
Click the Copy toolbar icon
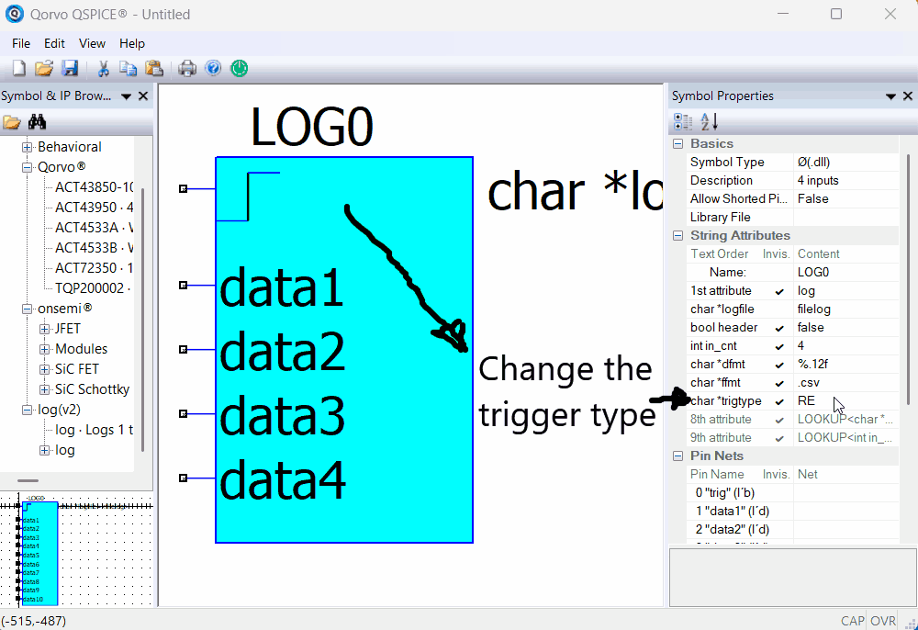click(x=129, y=69)
